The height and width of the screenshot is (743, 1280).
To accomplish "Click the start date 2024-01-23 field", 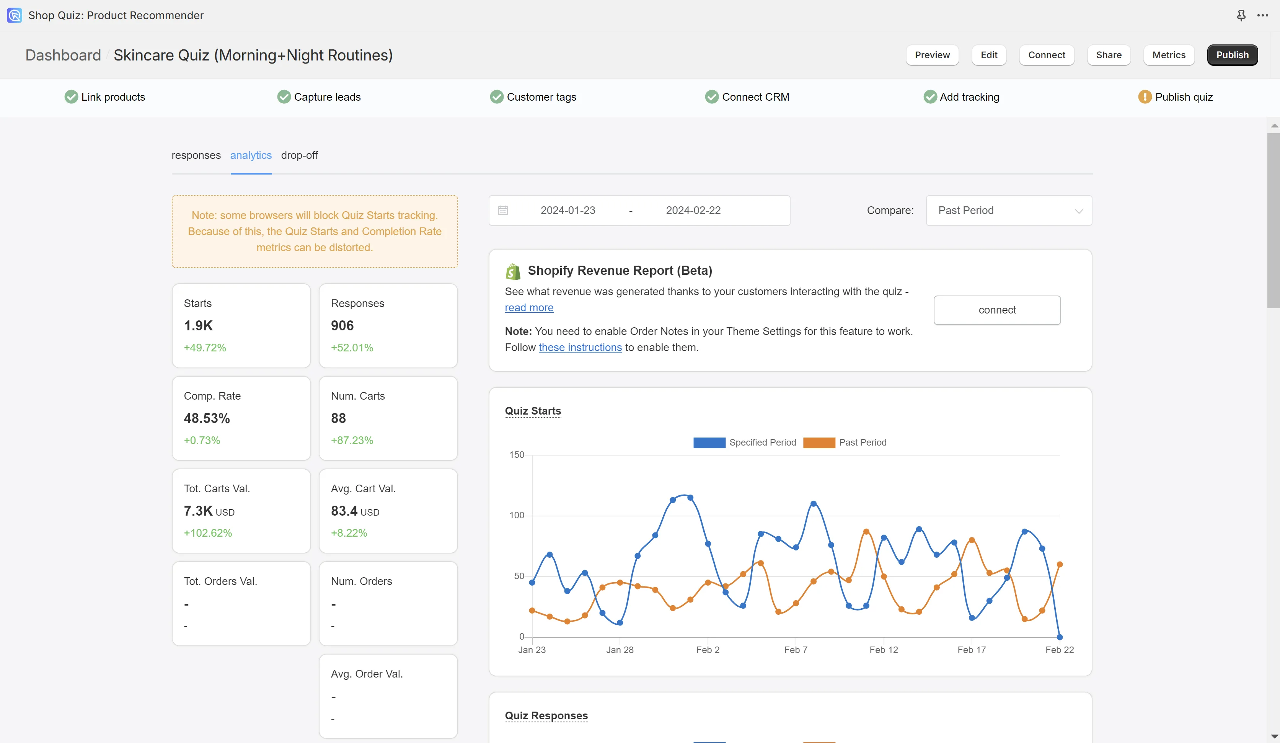I will pyautogui.click(x=568, y=211).
